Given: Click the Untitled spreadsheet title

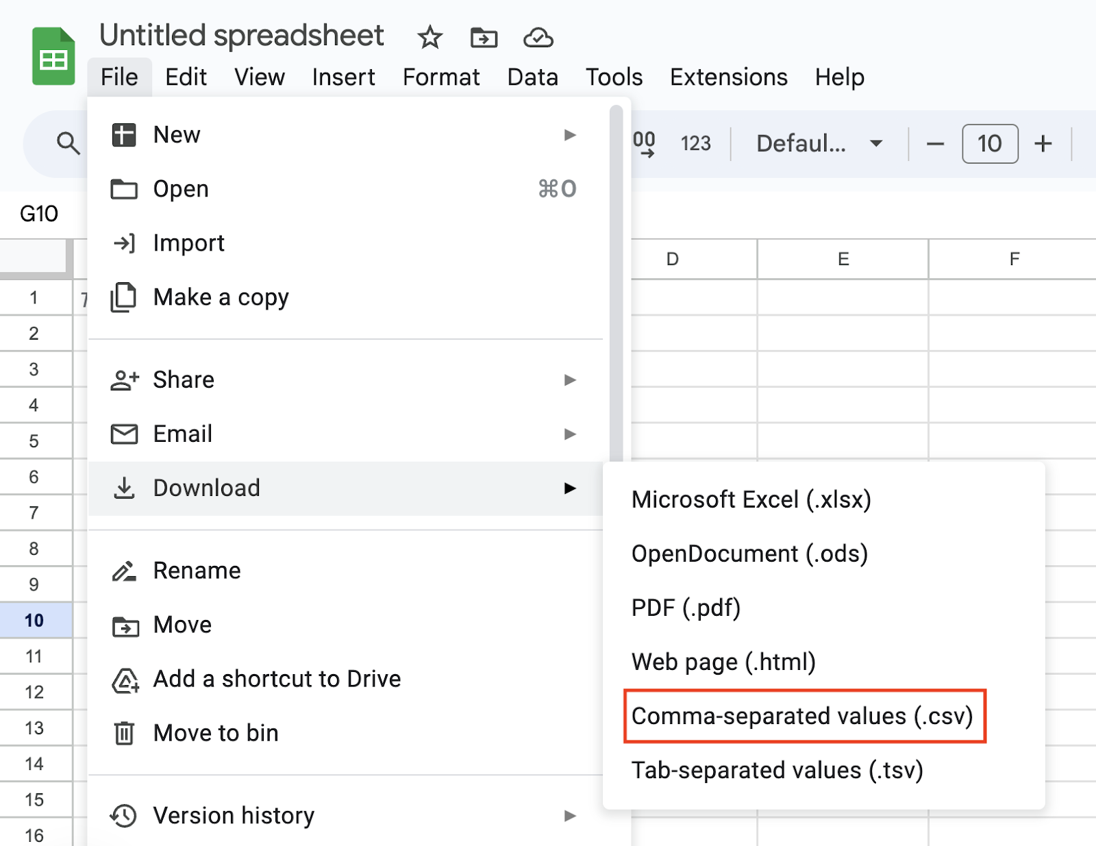Looking at the screenshot, I should pyautogui.click(x=242, y=36).
